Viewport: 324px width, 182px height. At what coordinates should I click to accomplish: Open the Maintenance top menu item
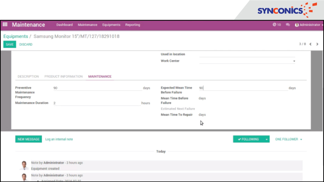(x=87, y=25)
